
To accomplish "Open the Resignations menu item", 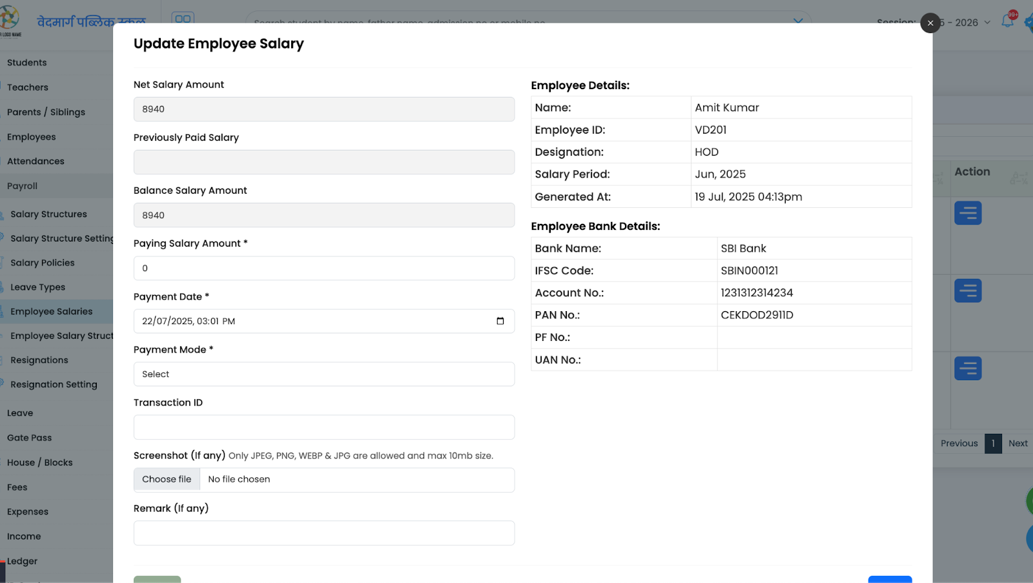I will 39,360.
